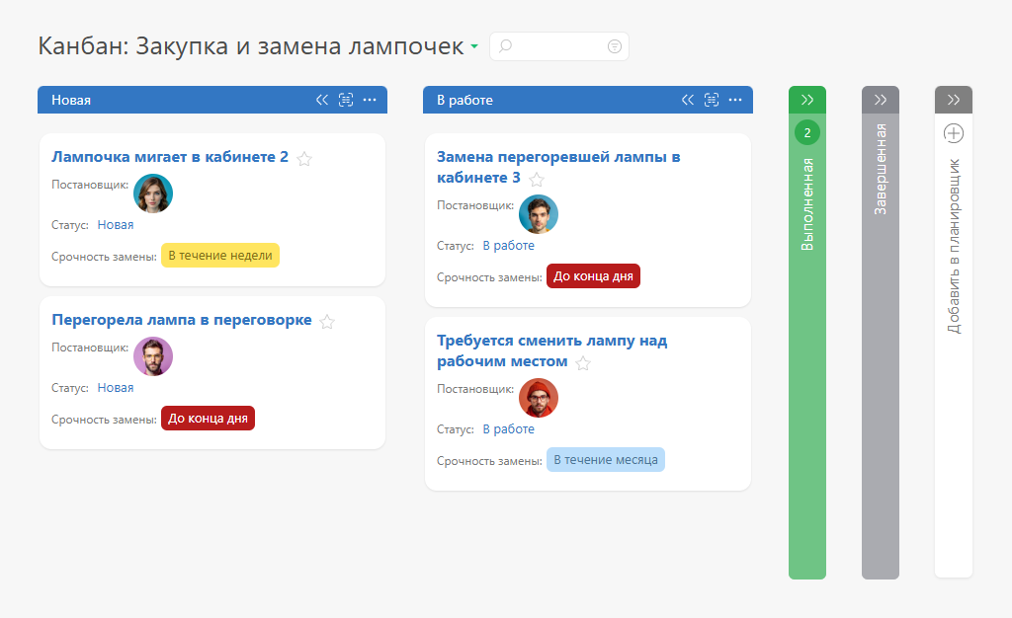Expand the Выполненная column
The height and width of the screenshot is (618, 1012).
click(x=807, y=100)
